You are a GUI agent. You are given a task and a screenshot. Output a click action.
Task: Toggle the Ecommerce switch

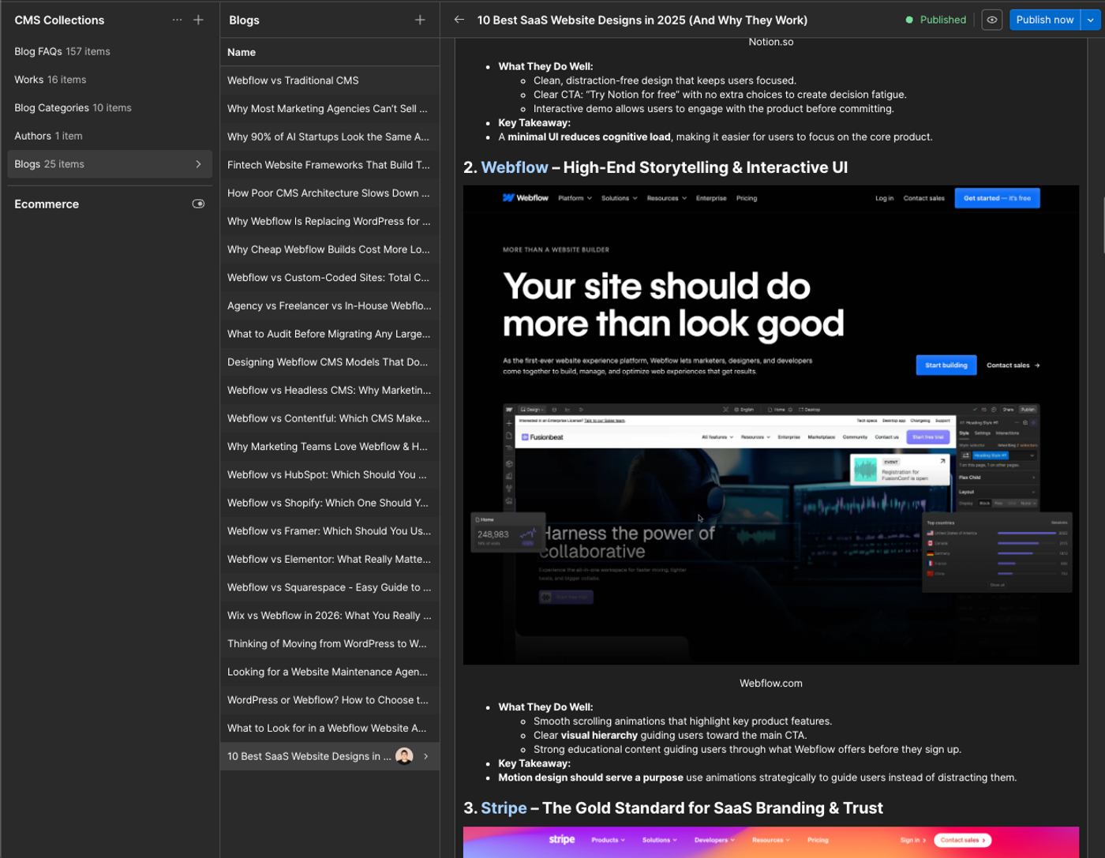198,204
